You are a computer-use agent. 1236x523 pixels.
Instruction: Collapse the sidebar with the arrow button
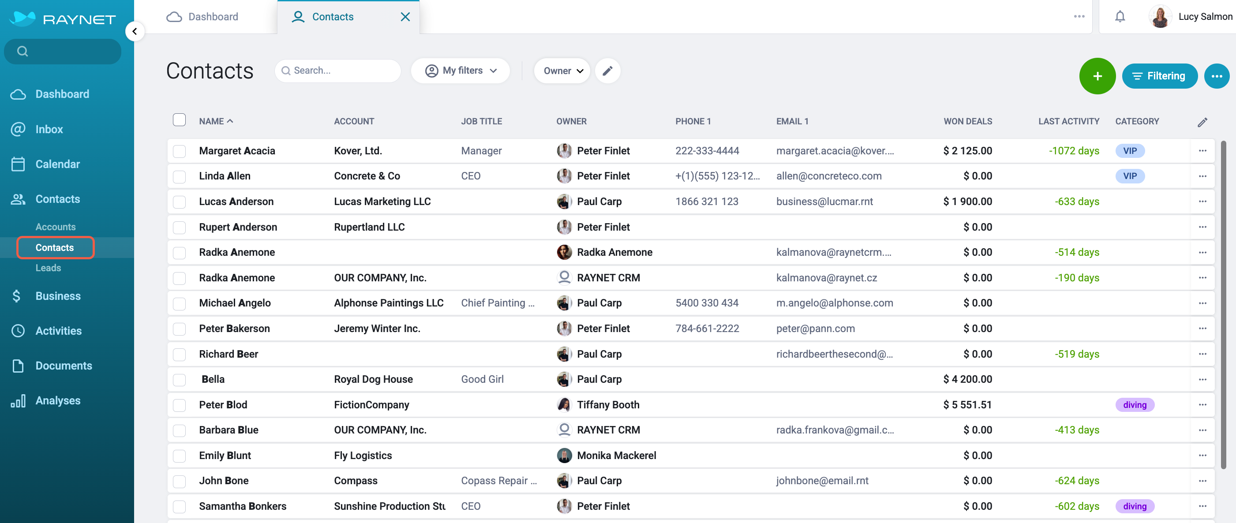pos(135,31)
